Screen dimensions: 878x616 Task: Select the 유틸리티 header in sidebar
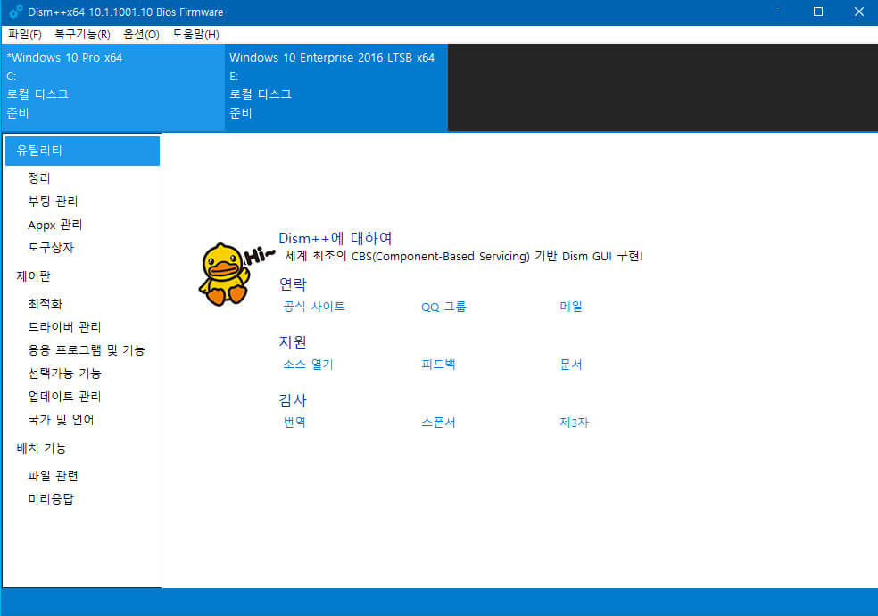click(82, 151)
